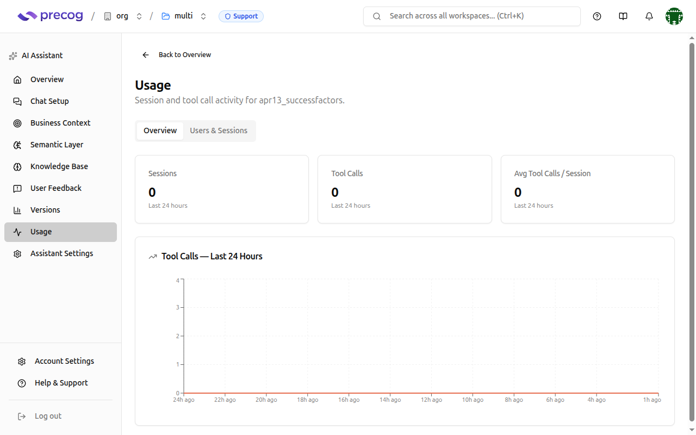Click the Avg Tool Calls / Session card
Viewport: 696px width, 435px height.
coord(588,189)
